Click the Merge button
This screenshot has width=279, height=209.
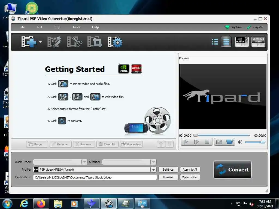tap(37, 144)
